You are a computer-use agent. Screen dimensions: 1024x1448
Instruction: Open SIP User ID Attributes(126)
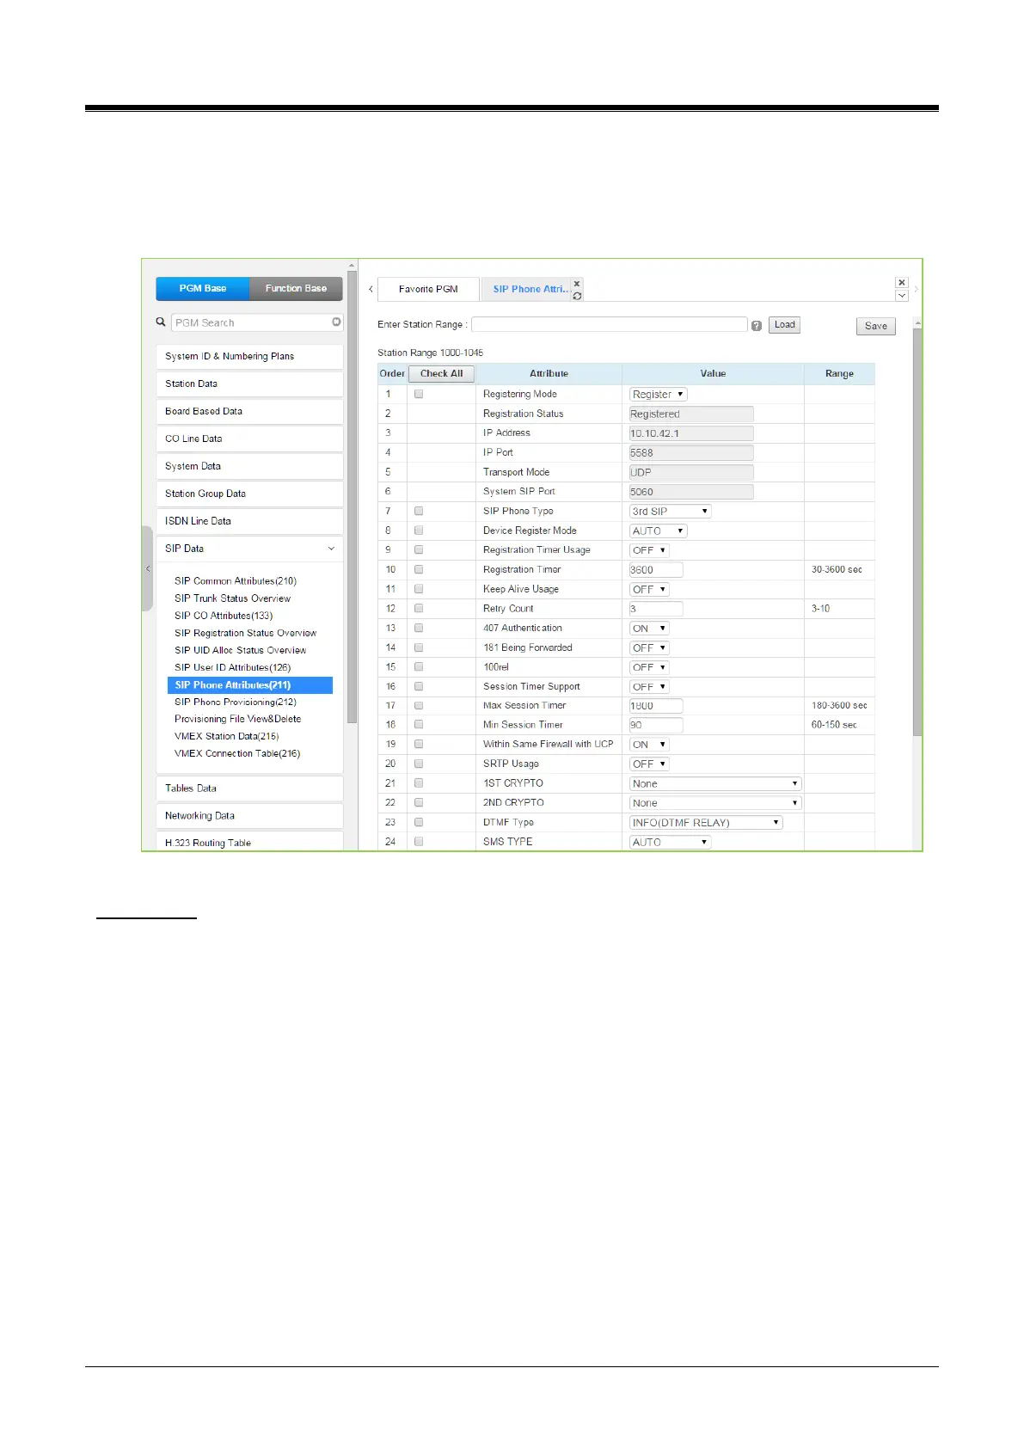(x=233, y=667)
